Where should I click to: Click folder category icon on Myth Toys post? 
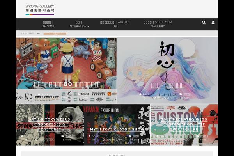[130, 136]
